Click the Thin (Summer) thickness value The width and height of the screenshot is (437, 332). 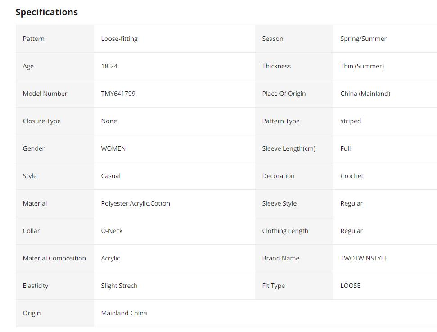[x=362, y=66]
